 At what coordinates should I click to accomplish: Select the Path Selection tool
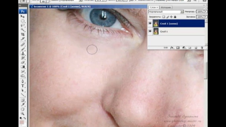[23, 90]
